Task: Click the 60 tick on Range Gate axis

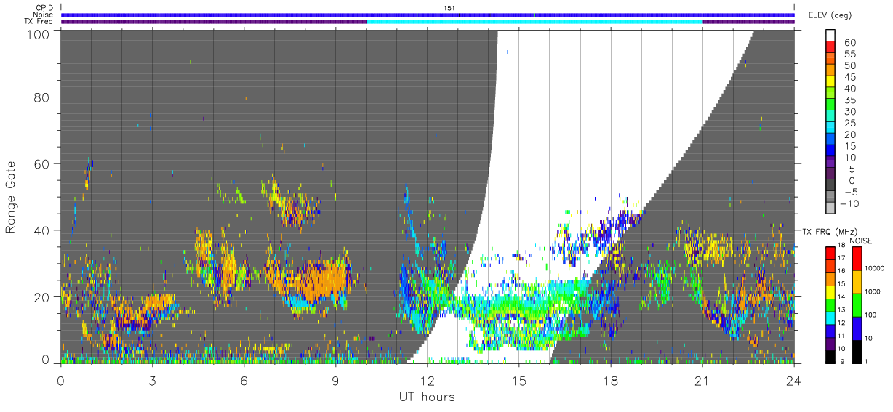Action: click(x=41, y=163)
